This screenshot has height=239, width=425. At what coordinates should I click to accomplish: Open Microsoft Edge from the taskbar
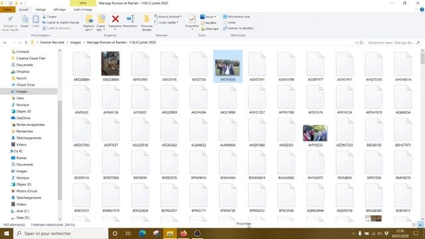pyautogui.click(x=142, y=233)
